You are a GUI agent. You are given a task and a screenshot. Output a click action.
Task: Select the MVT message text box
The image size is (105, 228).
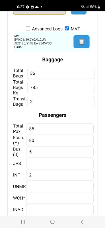point(43,41)
